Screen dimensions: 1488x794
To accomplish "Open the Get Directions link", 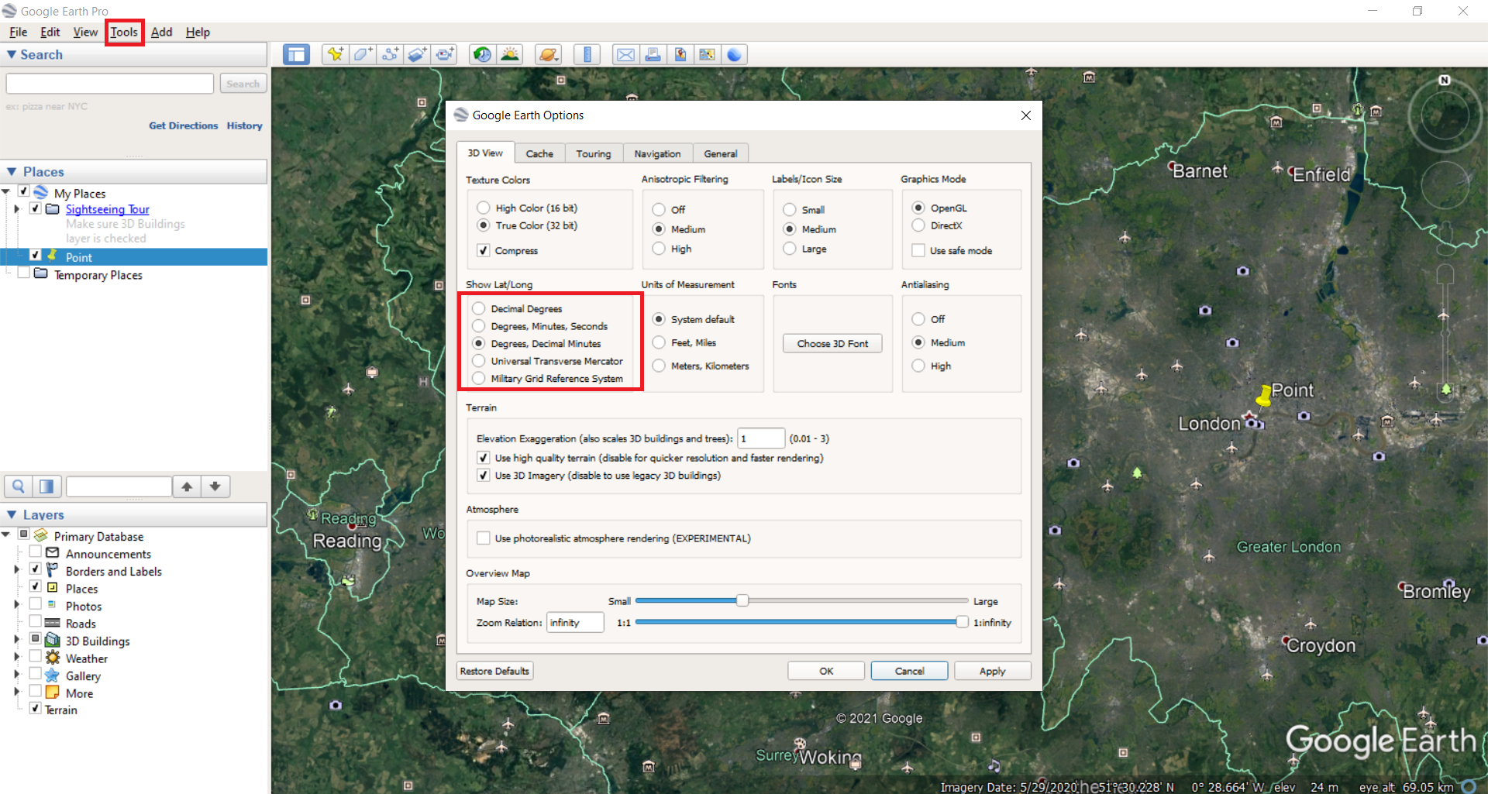I will (184, 125).
